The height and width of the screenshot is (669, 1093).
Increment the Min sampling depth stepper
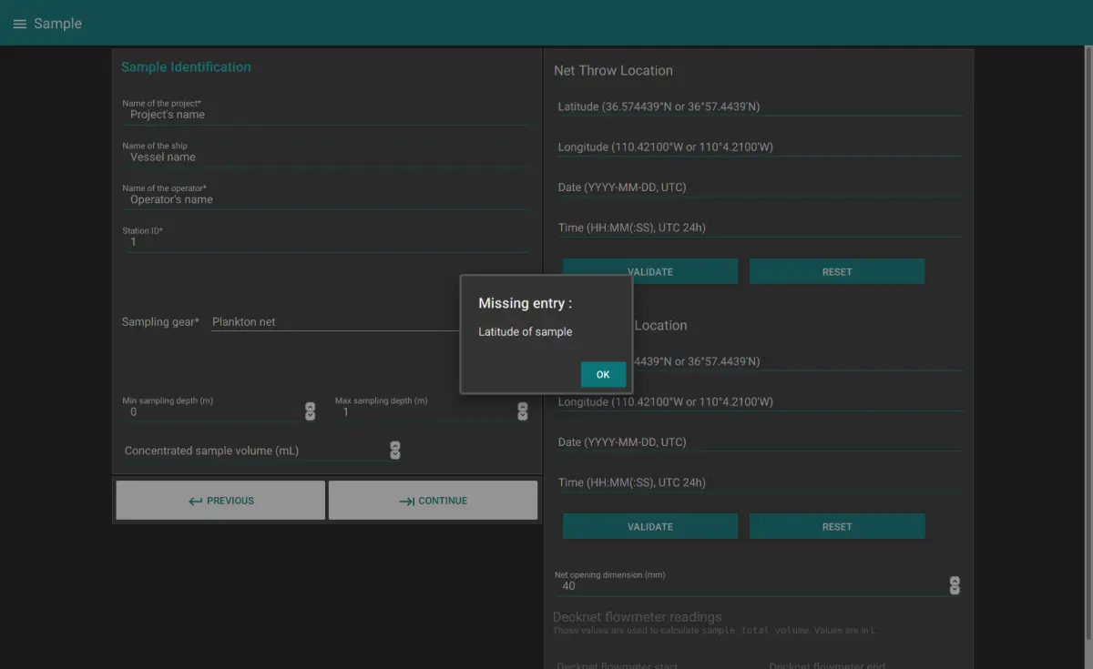310,407
